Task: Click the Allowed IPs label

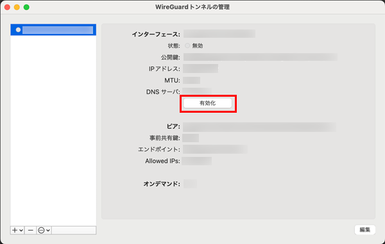Action: tap(162, 161)
